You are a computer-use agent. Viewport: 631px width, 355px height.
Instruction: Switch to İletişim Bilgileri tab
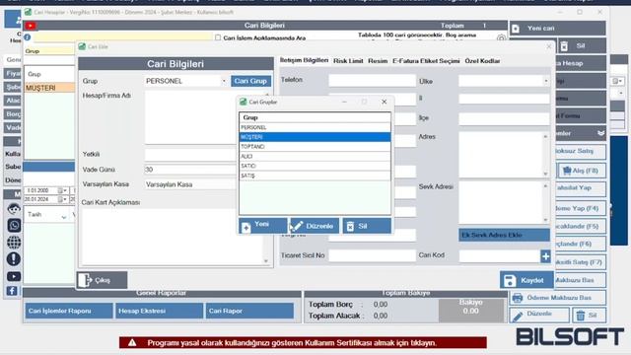pos(305,60)
